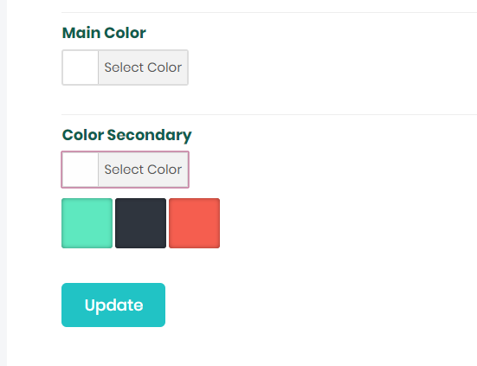Click the Update button
The width and height of the screenshot is (477, 366).
(113, 305)
